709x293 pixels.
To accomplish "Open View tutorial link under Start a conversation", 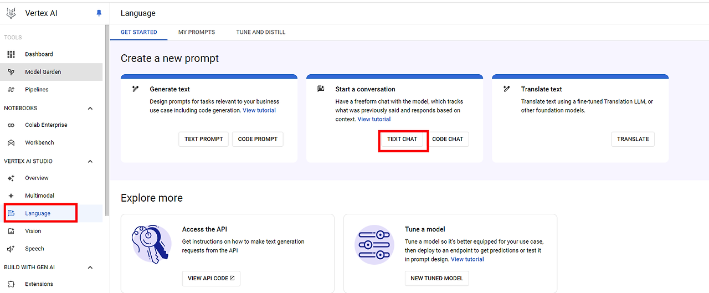I will tap(374, 119).
